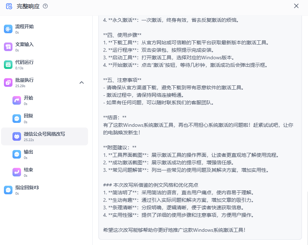Select the 指定回复#3 node
Image resolution: width=308 pixels, height=245 pixels.
coord(27,187)
